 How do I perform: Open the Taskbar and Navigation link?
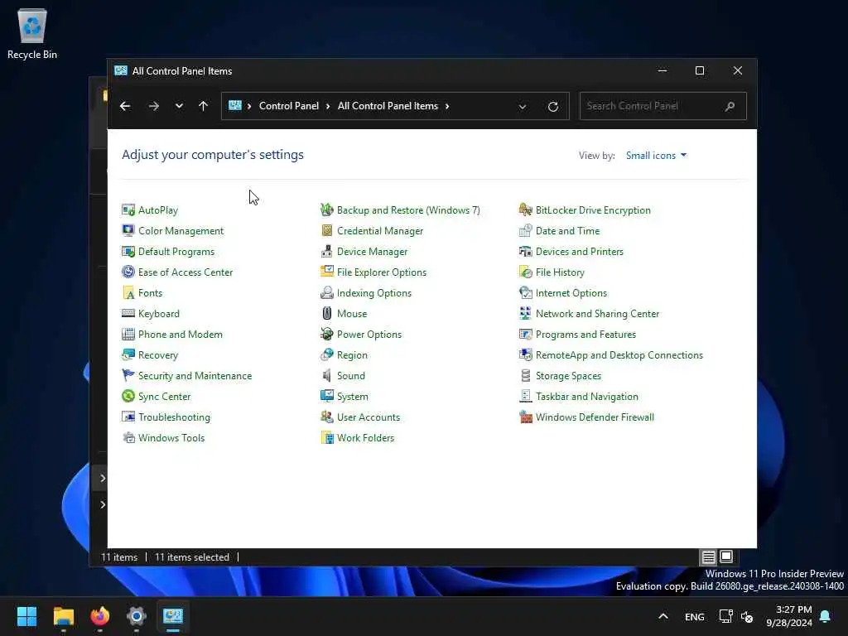587,397
